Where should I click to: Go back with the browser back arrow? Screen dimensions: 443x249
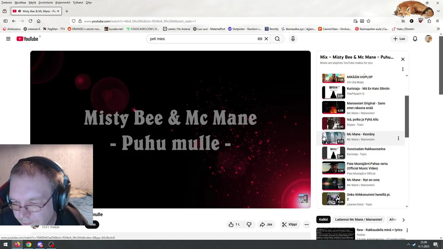pos(14,21)
